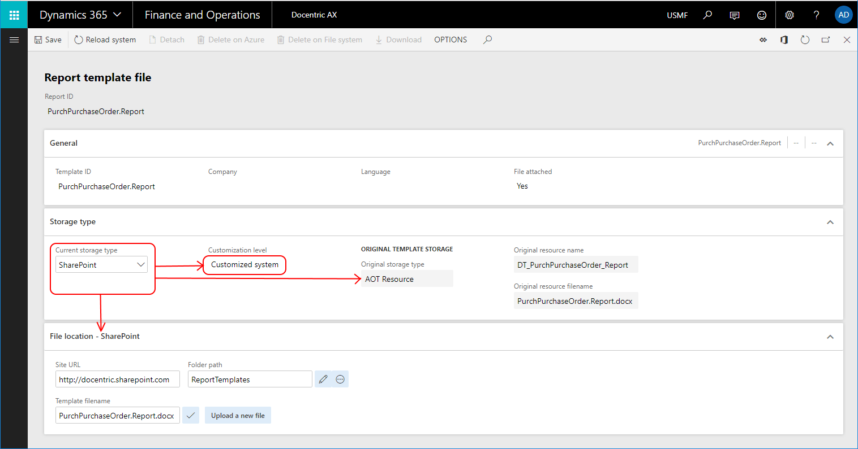
Task: Click the File attached Yes value
Action: 522,186
